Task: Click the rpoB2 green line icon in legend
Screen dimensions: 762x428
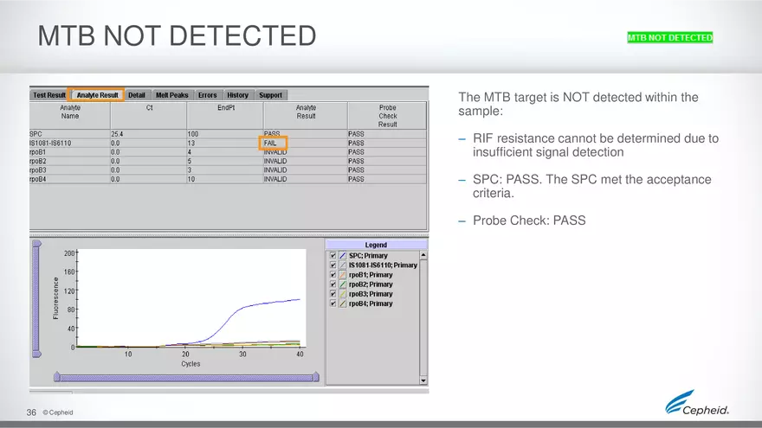Action: (343, 284)
